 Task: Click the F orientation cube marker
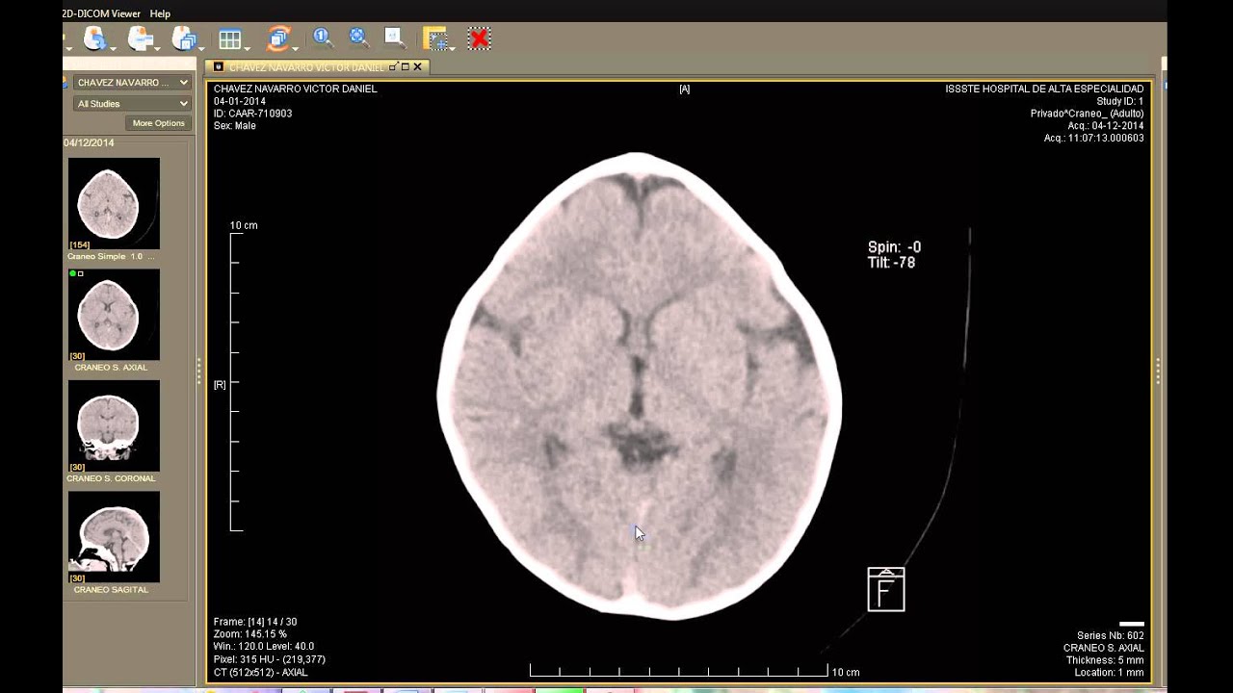[886, 589]
